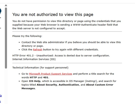Click the bold "About Custom Error" text
Screen dimensions: 135x104
pos(100,85)
